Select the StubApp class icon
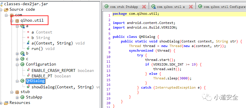The height and width of the screenshot is (108, 246). point(23,97)
